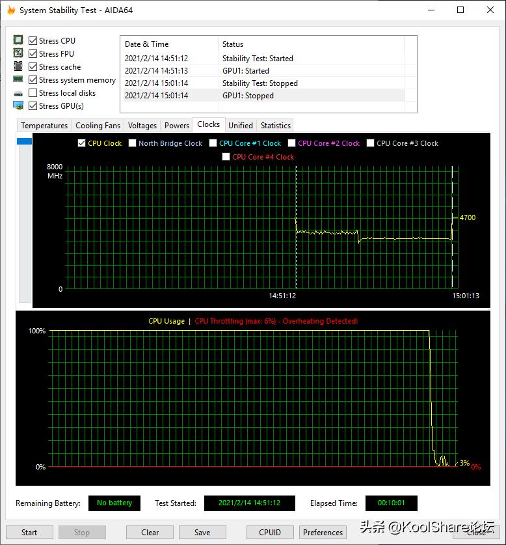Select 'Stability Test: Stopped' log row
Viewport: 506px width, 545px height.
point(264,83)
